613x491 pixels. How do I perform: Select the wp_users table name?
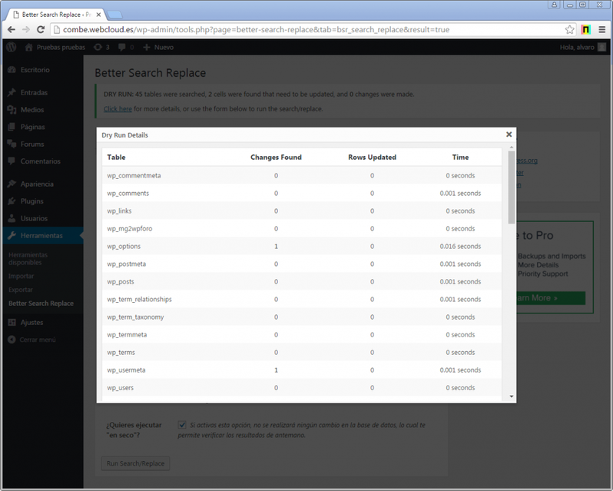point(121,388)
